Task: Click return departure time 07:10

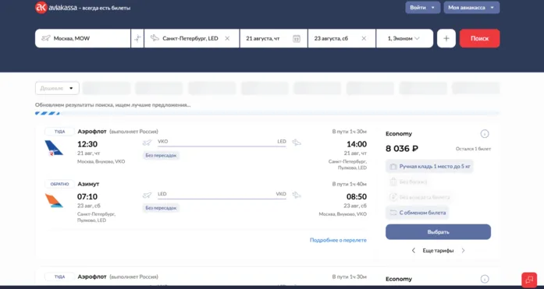Action: (x=87, y=196)
